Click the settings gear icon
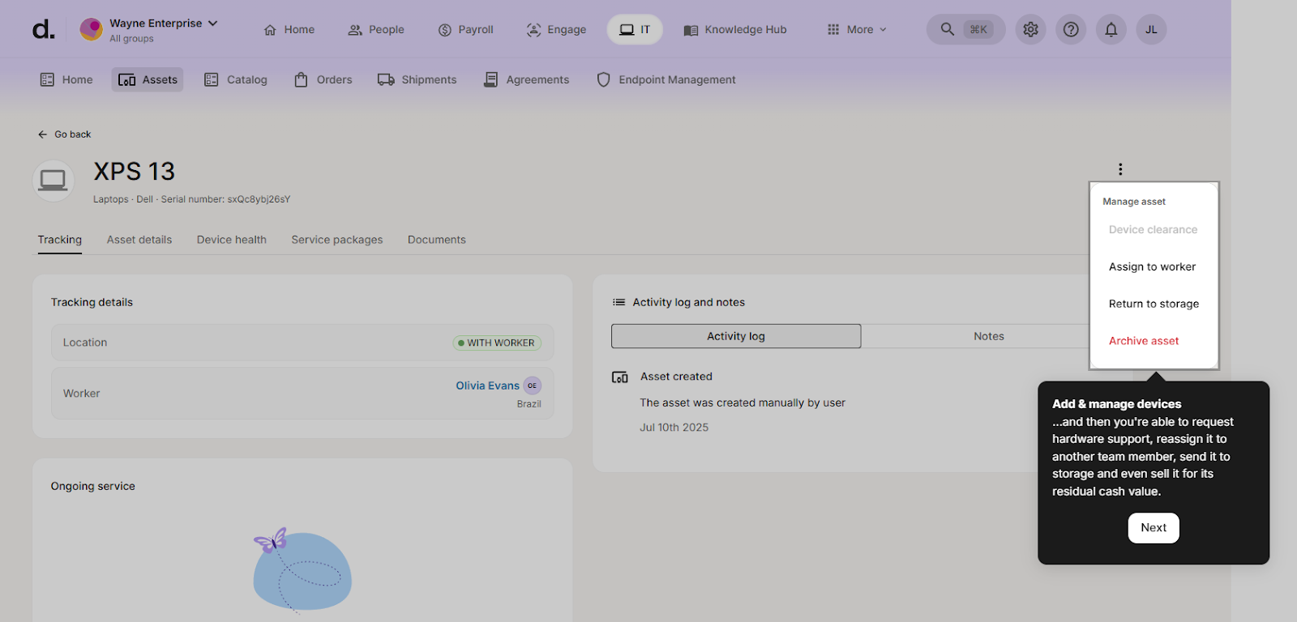The height and width of the screenshot is (622, 1297). [1030, 30]
